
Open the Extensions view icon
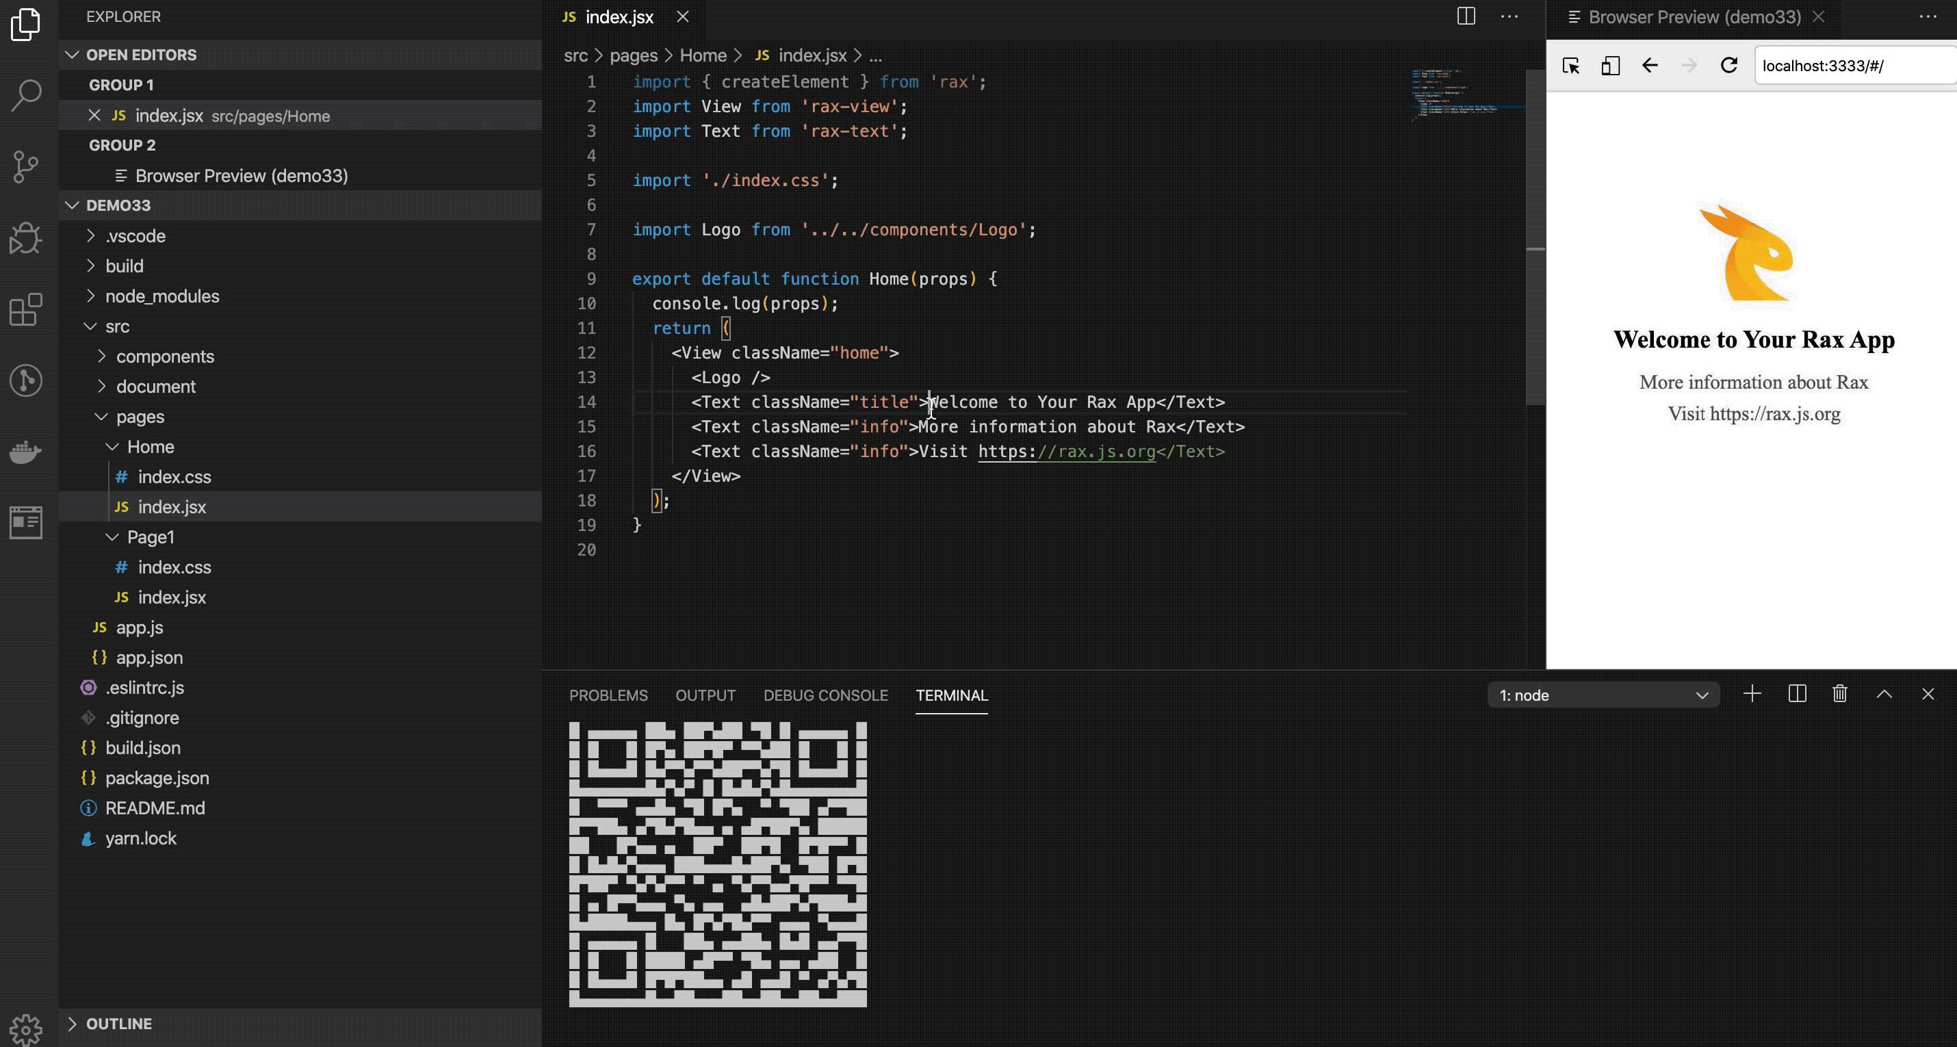(x=26, y=309)
